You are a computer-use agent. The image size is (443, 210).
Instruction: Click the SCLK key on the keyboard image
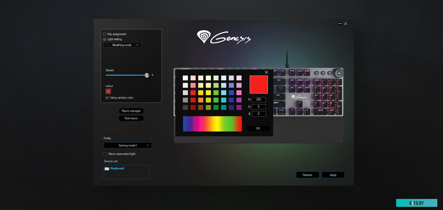click(x=300, y=72)
